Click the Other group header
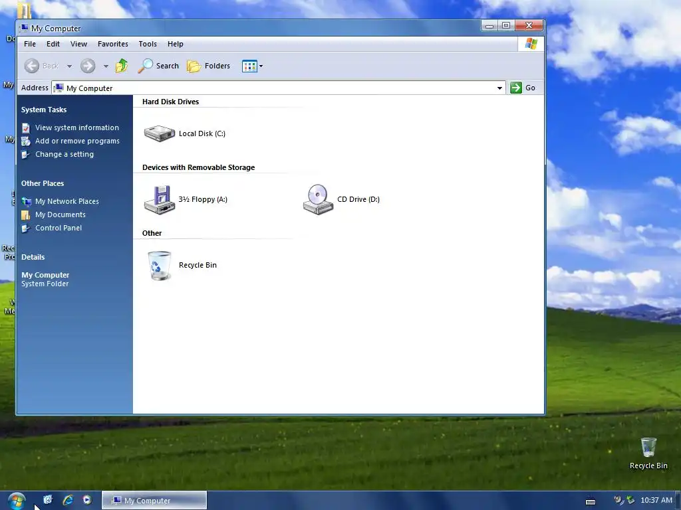Screen dimensions: 681x510 click(x=152, y=233)
